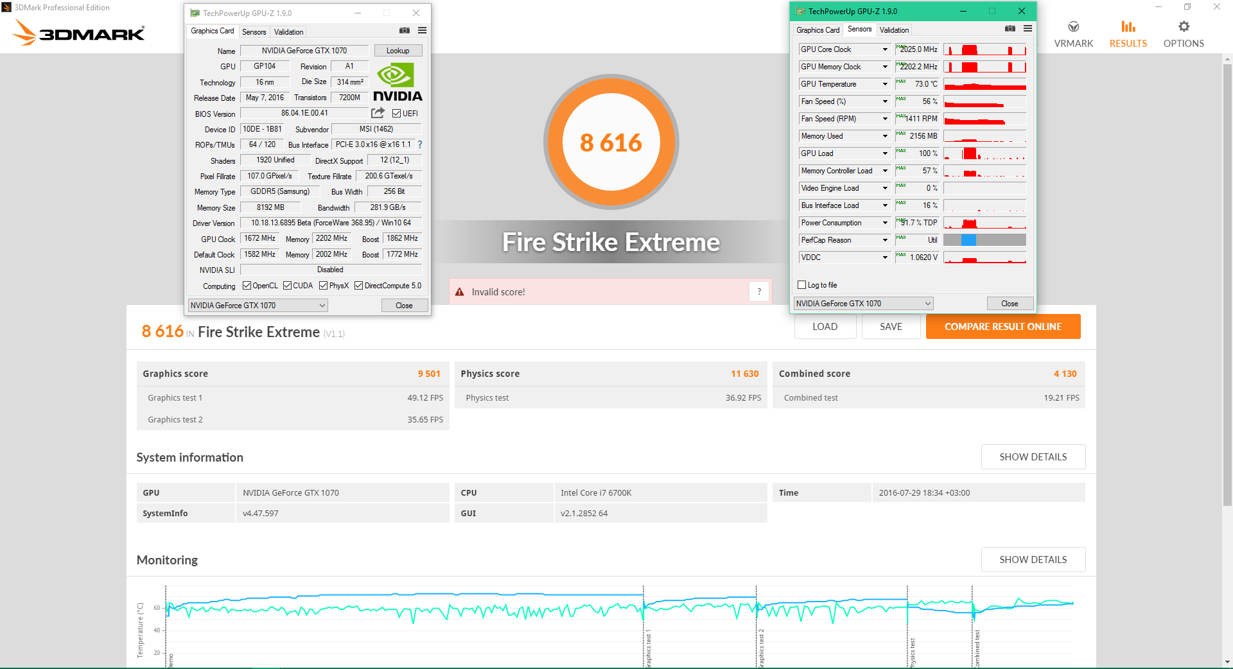Viewport: 1233px width, 669px height.
Task: Switch to Validation tab in right GPU-Z
Action: (x=894, y=30)
